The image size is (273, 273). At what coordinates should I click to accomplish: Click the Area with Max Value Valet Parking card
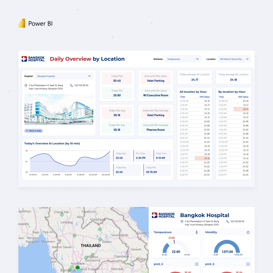tap(156, 78)
